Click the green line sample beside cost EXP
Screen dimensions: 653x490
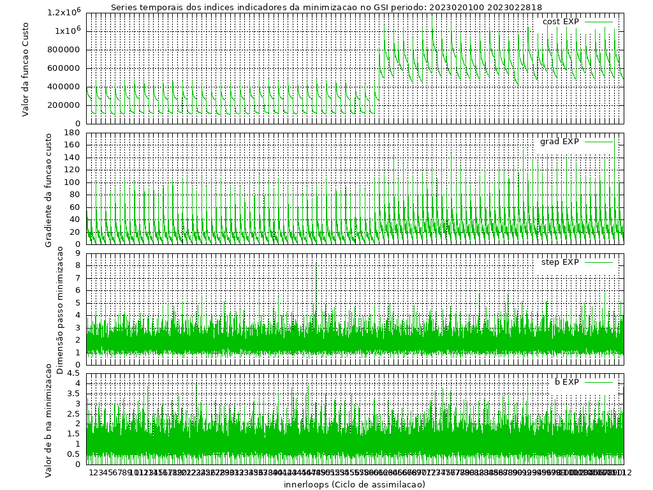tap(599, 22)
